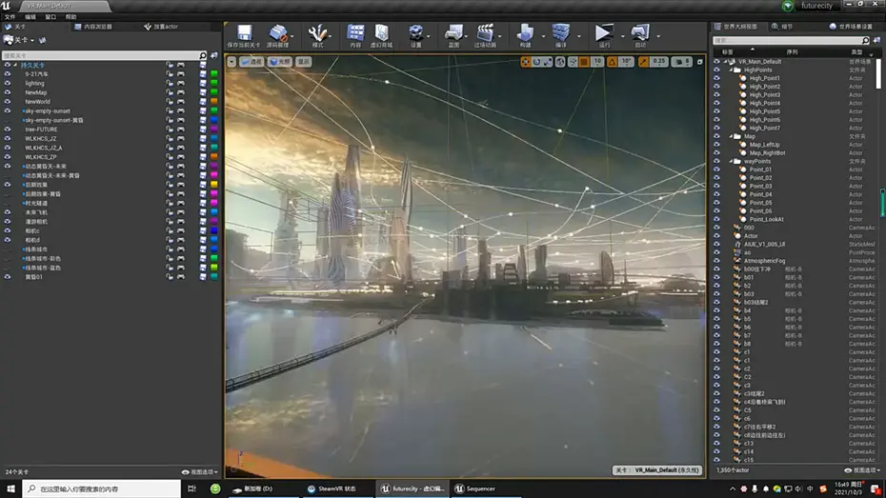The width and height of the screenshot is (886, 498).
Task: Switch to the Place Actors tab
Action: (161, 27)
